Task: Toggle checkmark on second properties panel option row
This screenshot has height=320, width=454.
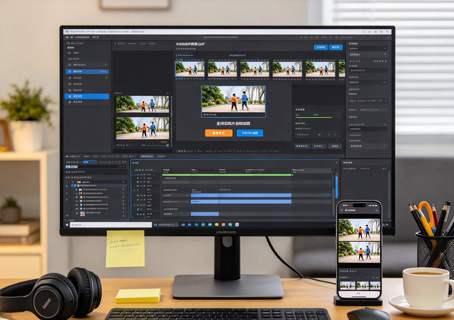Action: pyautogui.click(x=385, y=54)
